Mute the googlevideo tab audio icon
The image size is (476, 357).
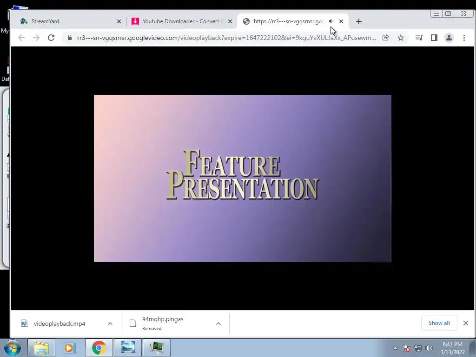331,21
